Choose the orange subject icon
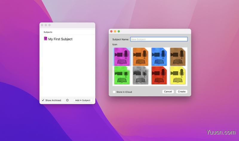239x141 pixels. pyautogui.click(x=140, y=57)
